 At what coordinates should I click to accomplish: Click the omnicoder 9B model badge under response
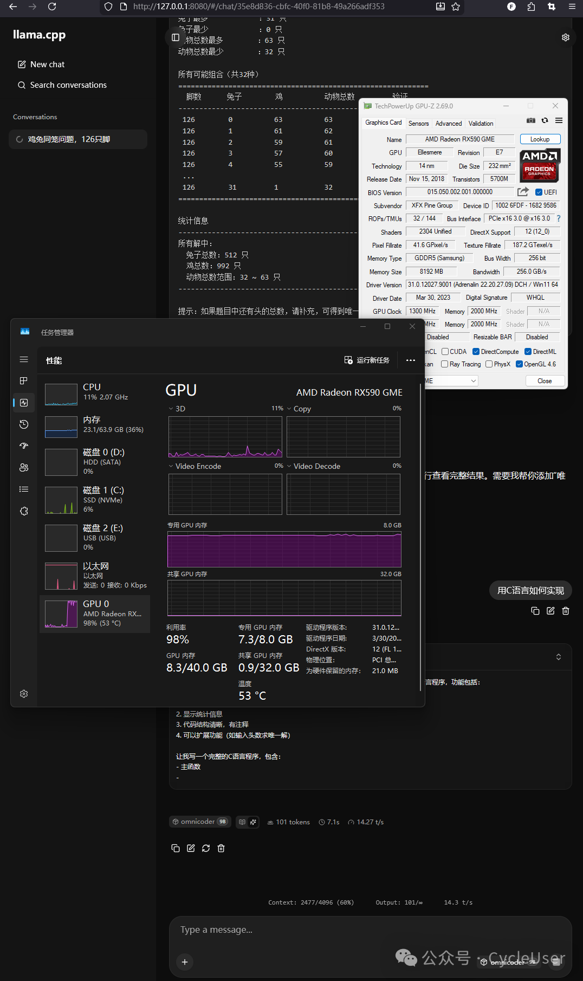tap(200, 822)
